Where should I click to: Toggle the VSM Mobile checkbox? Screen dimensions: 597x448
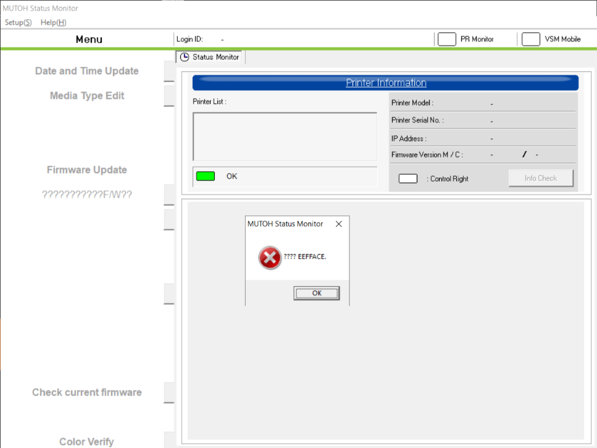click(x=530, y=39)
